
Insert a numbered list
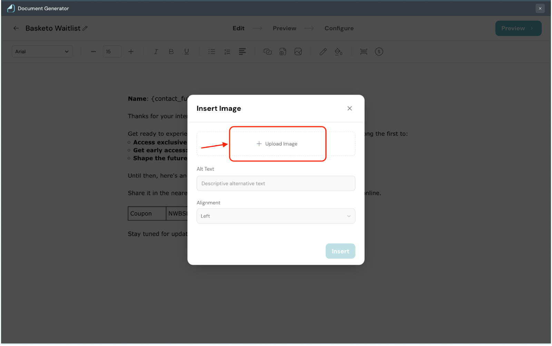[227, 52]
